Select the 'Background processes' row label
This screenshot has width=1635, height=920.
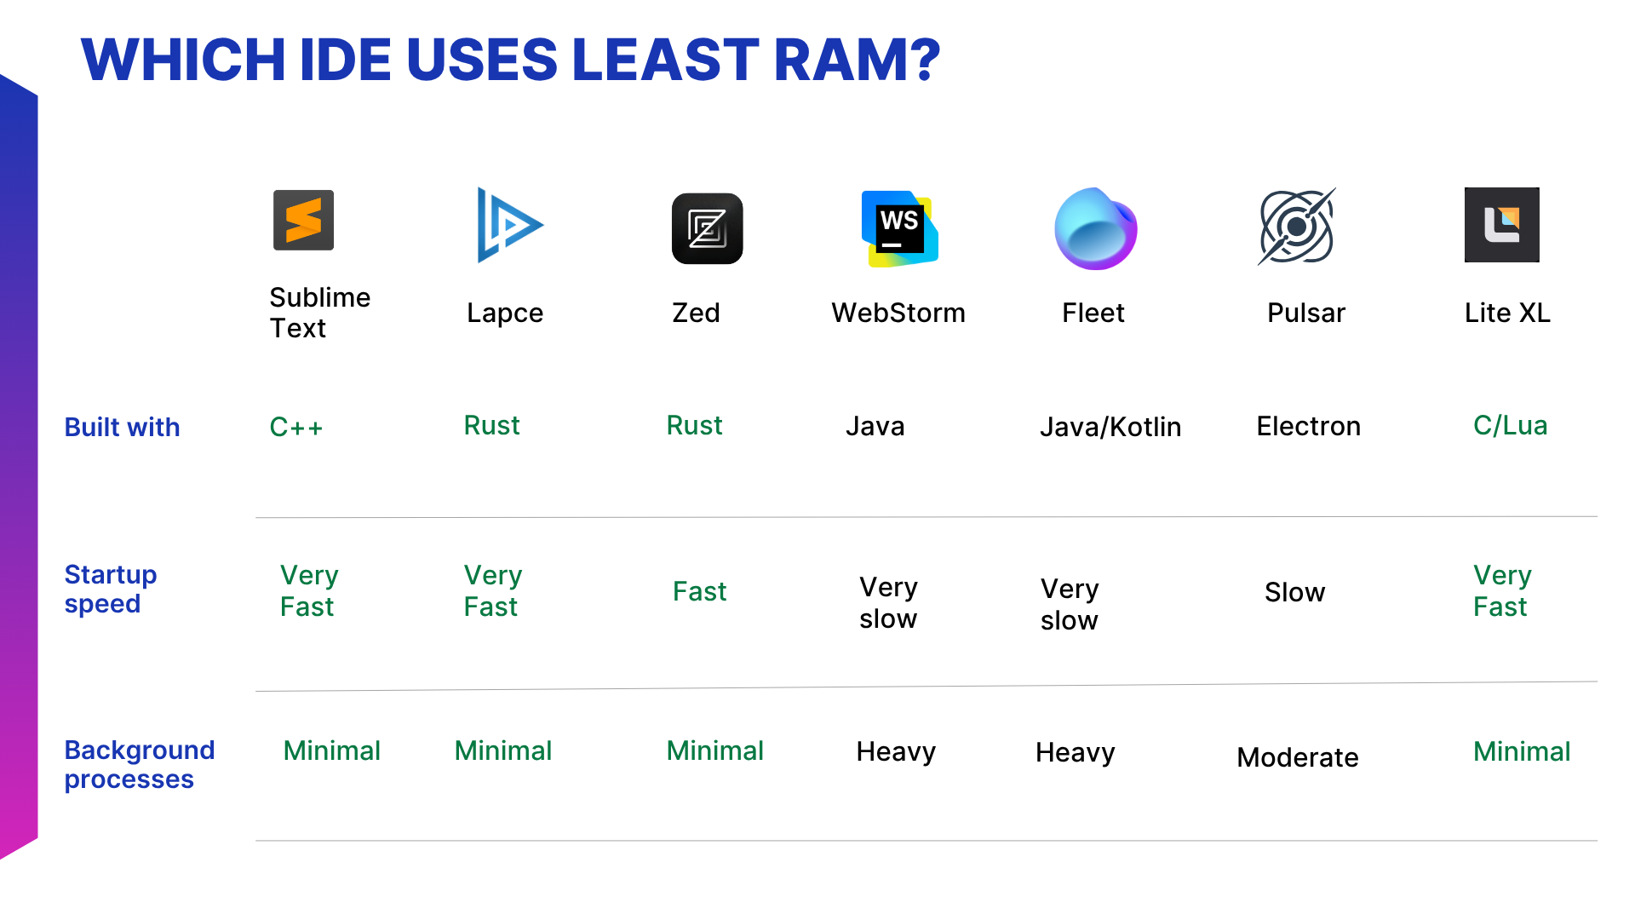tap(139, 764)
